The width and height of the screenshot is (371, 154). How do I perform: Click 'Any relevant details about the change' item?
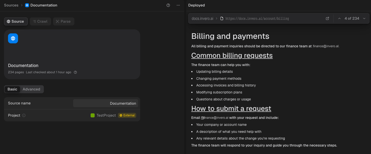pyautogui.click(x=241, y=138)
